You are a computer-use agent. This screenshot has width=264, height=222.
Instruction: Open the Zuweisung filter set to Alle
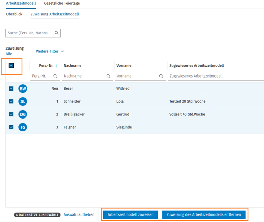pos(9,54)
